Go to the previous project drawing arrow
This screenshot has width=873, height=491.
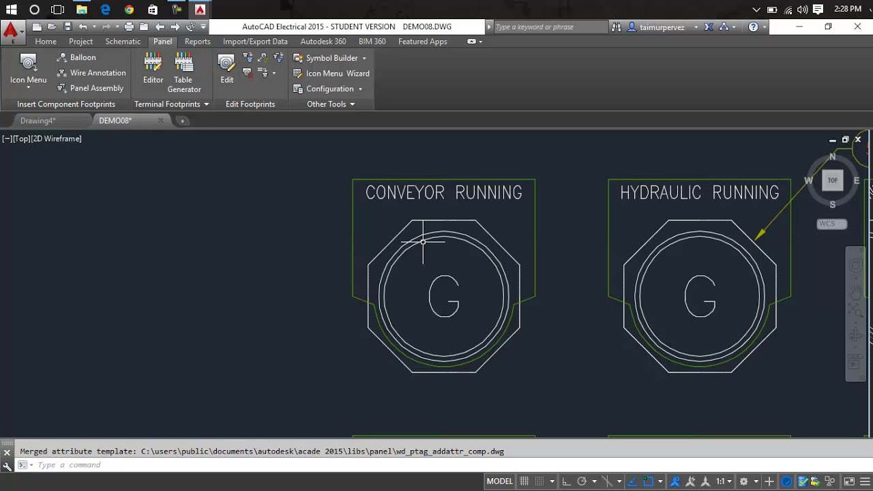pyautogui.click(x=160, y=27)
